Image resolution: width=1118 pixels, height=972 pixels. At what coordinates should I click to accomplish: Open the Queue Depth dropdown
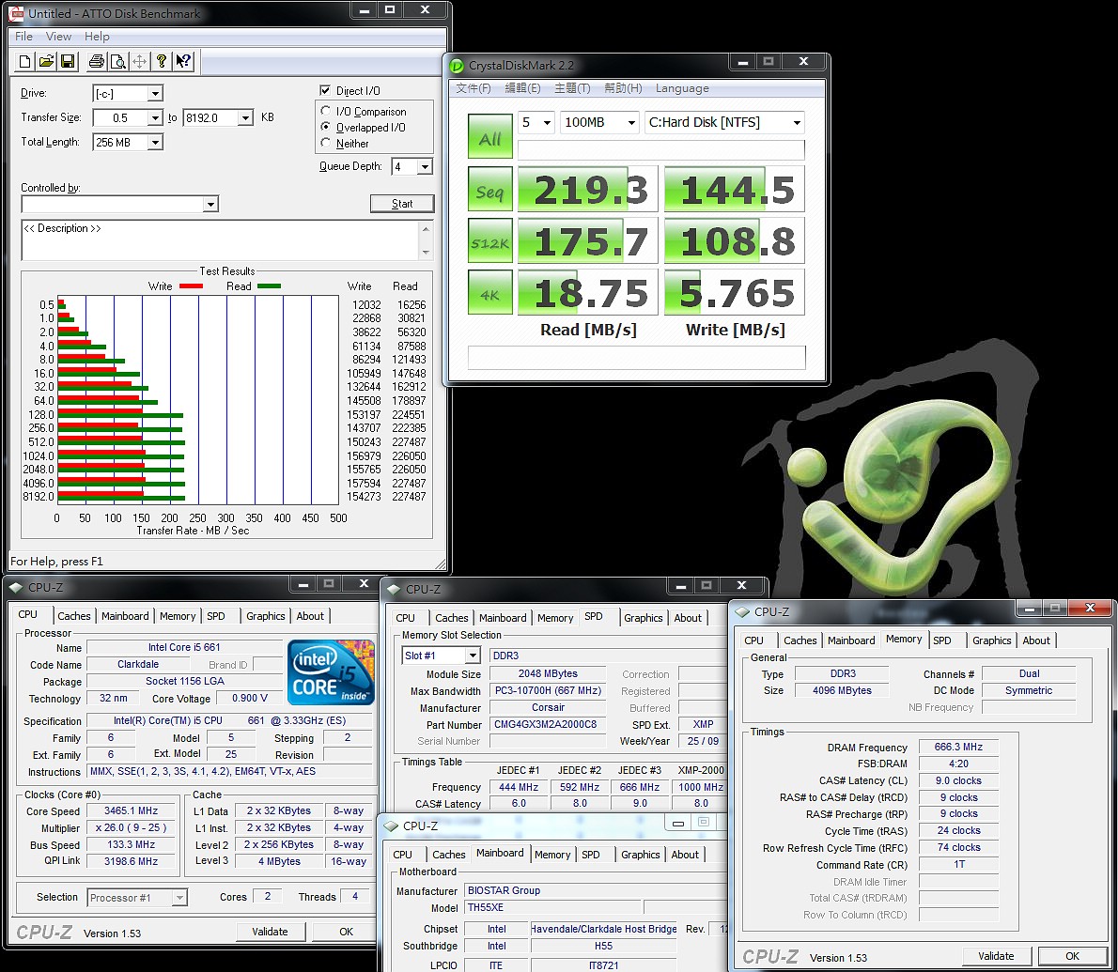425,167
